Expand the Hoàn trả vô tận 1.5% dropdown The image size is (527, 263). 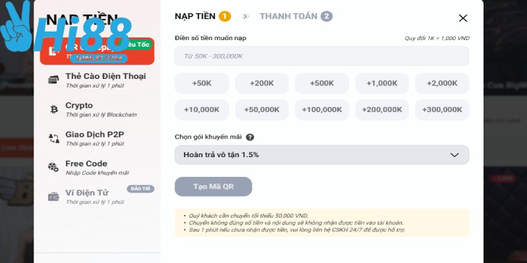tap(321, 155)
